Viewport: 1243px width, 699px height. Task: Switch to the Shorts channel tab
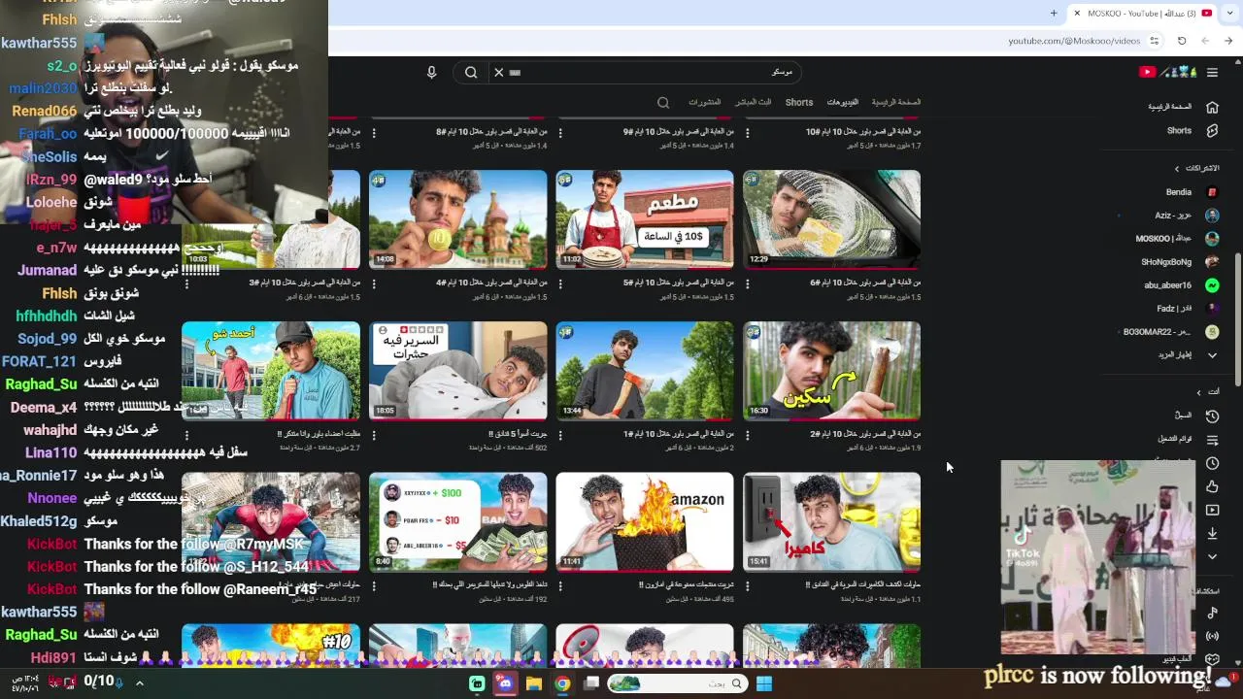tap(799, 102)
